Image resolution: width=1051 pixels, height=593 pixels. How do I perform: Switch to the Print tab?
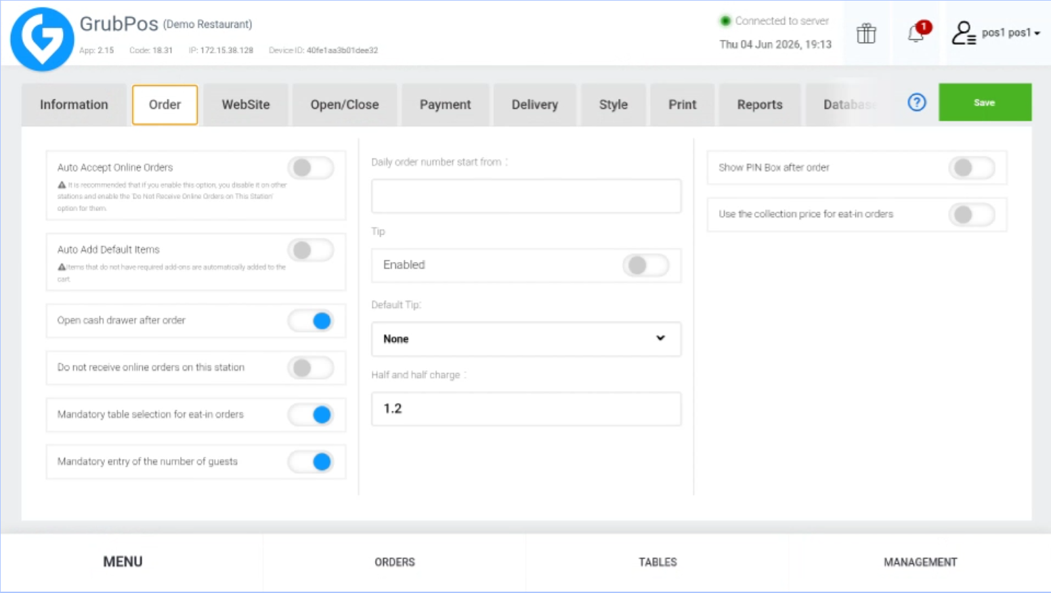(683, 105)
